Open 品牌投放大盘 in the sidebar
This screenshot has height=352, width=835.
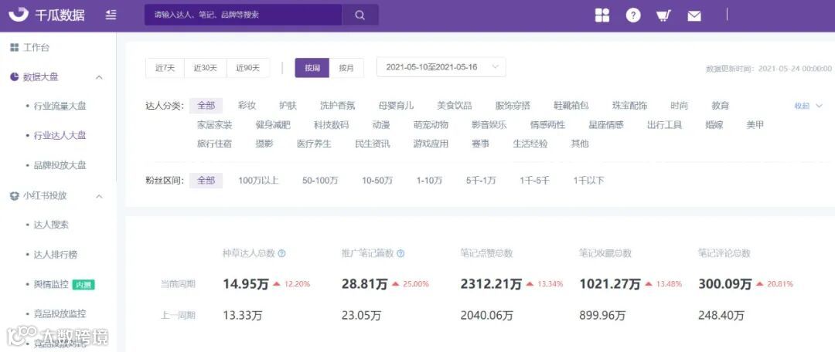point(60,165)
